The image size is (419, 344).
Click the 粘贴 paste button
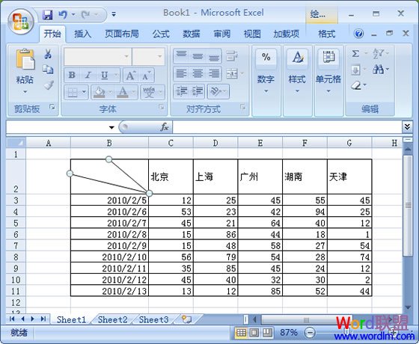(25, 72)
